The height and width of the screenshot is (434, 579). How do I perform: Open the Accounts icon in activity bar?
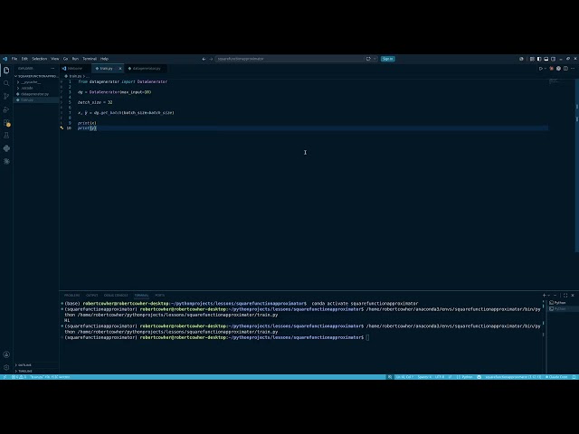pyautogui.click(x=6, y=354)
